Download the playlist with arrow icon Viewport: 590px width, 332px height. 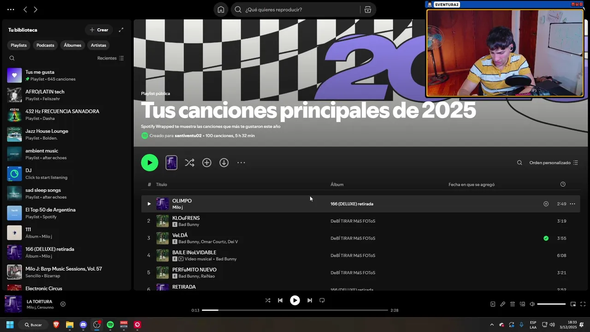(224, 163)
